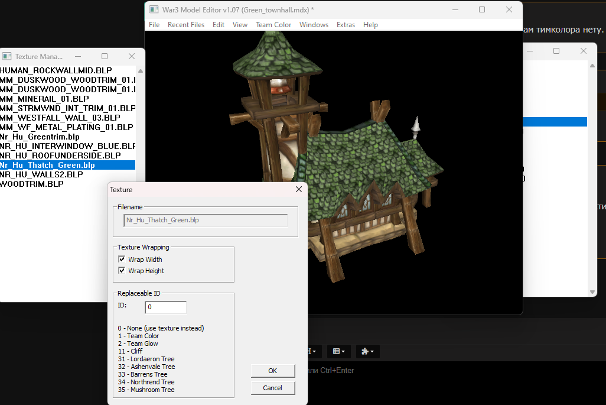Open the Help menu
Screen dimensions: 606x405
coord(370,25)
